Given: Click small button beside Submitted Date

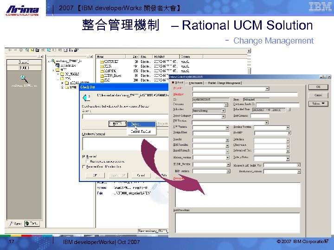Looking at the screenshot, I should [x=289, y=110].
